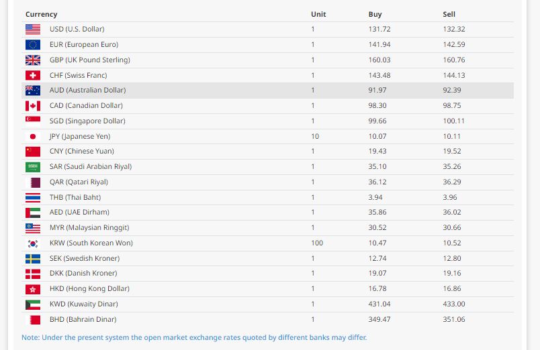Click the open market rates note text

pyautogui.click(x=194, y=337)
